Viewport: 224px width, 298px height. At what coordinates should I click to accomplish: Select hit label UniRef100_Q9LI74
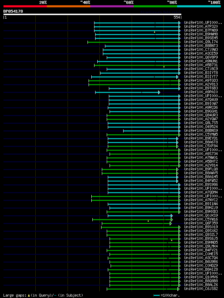(201, 42)
